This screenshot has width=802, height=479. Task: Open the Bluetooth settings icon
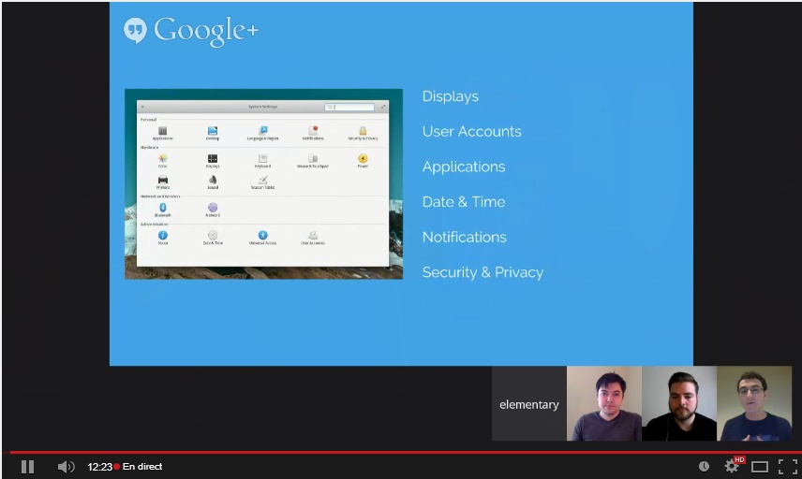point(163,210)
